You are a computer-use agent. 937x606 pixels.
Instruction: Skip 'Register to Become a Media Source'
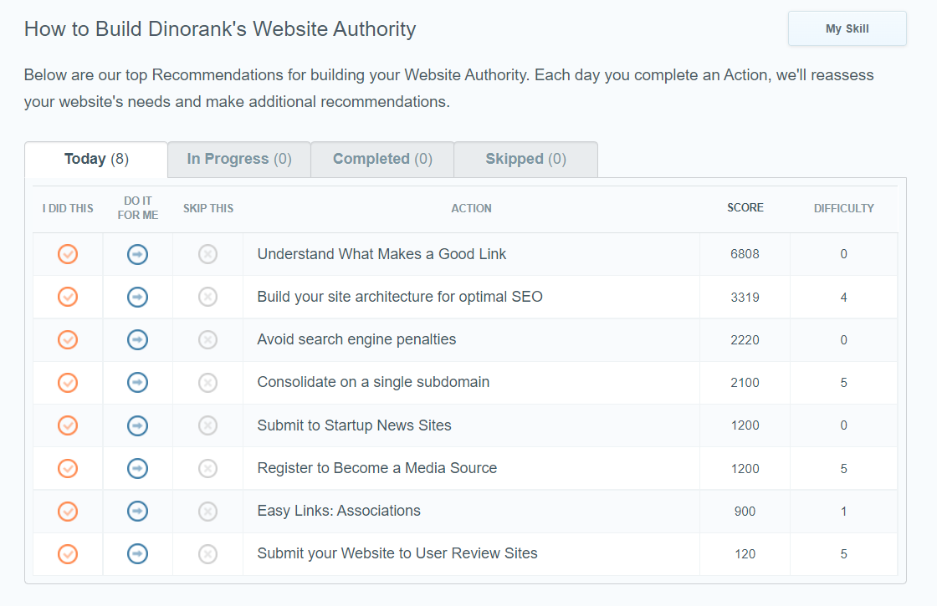pyautogui.click(x=208, y=468)
